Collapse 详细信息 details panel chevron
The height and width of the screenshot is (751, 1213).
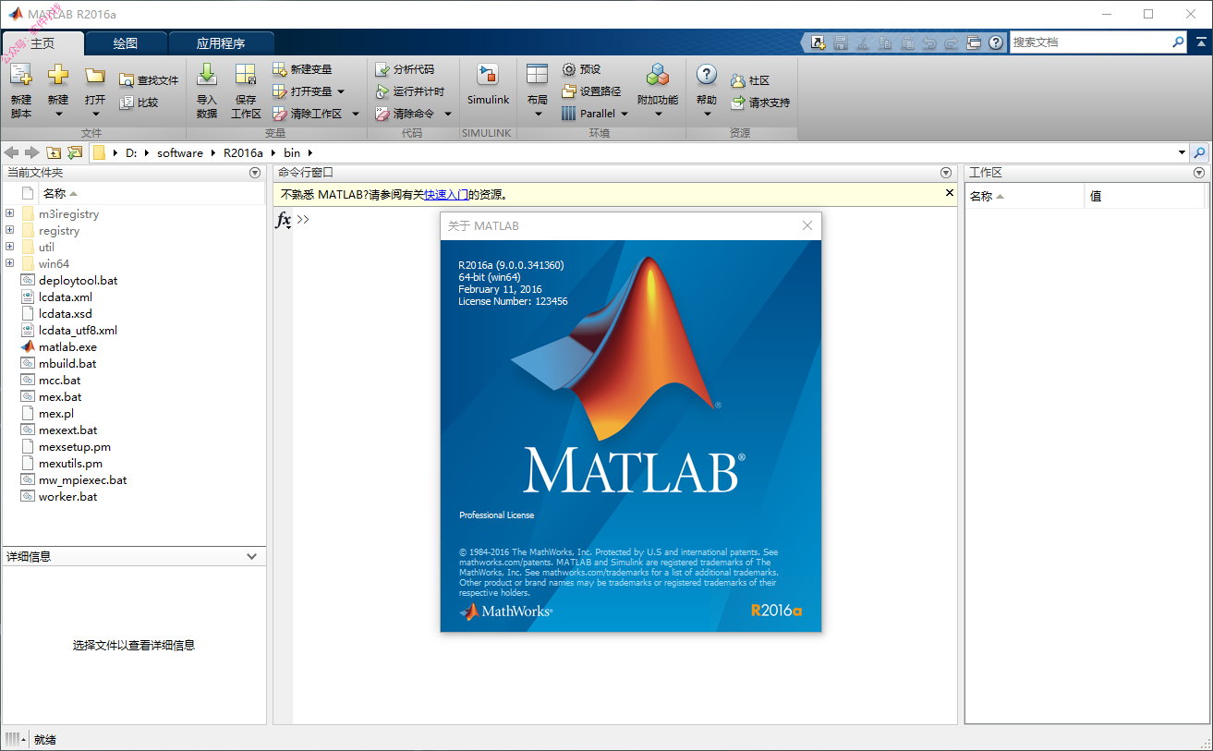tap(252, 556)
